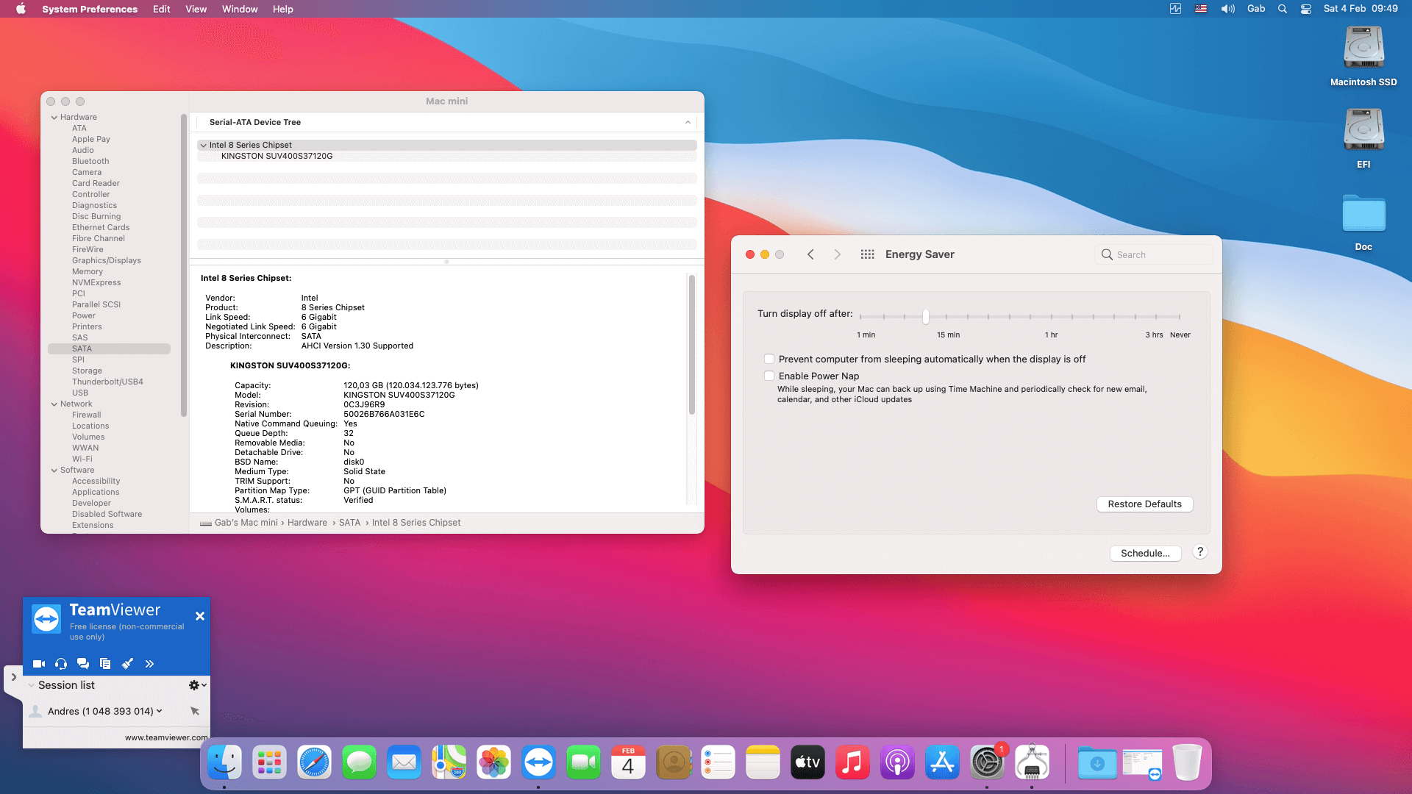
Task: Collapse the Intel 8 Series Chipset entry
Action: (x=204, y=145)
